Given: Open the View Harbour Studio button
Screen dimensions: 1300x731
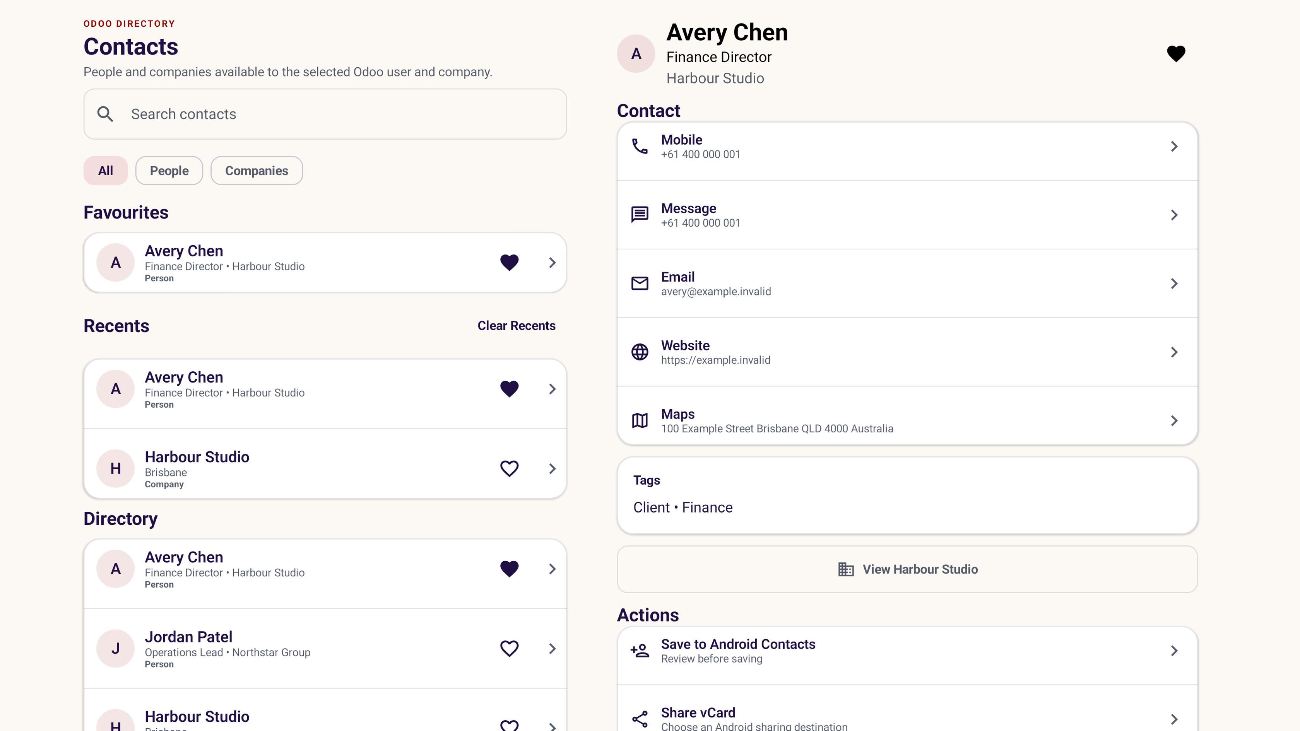Looking at the screenshot, I should coord(907,569).
